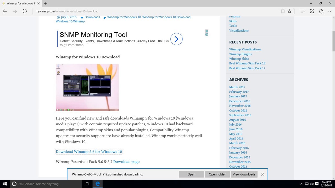This screenshot has height=188, width=335.
Task: Click the Cortana search box
Action: [x=46, y=184]
